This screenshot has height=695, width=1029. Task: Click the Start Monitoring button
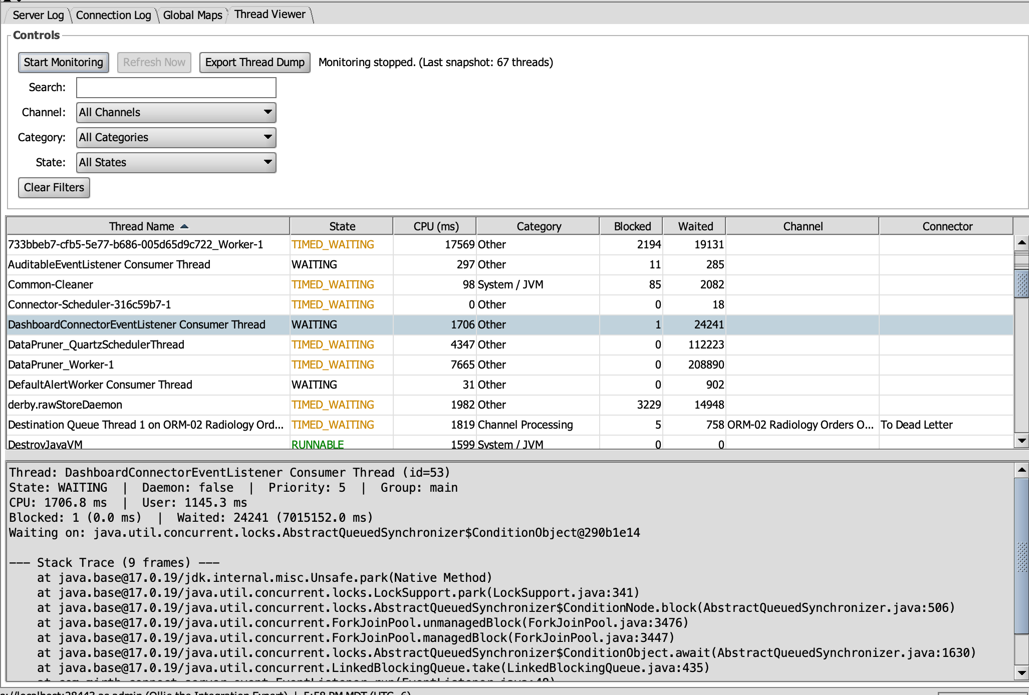[64, 62]
